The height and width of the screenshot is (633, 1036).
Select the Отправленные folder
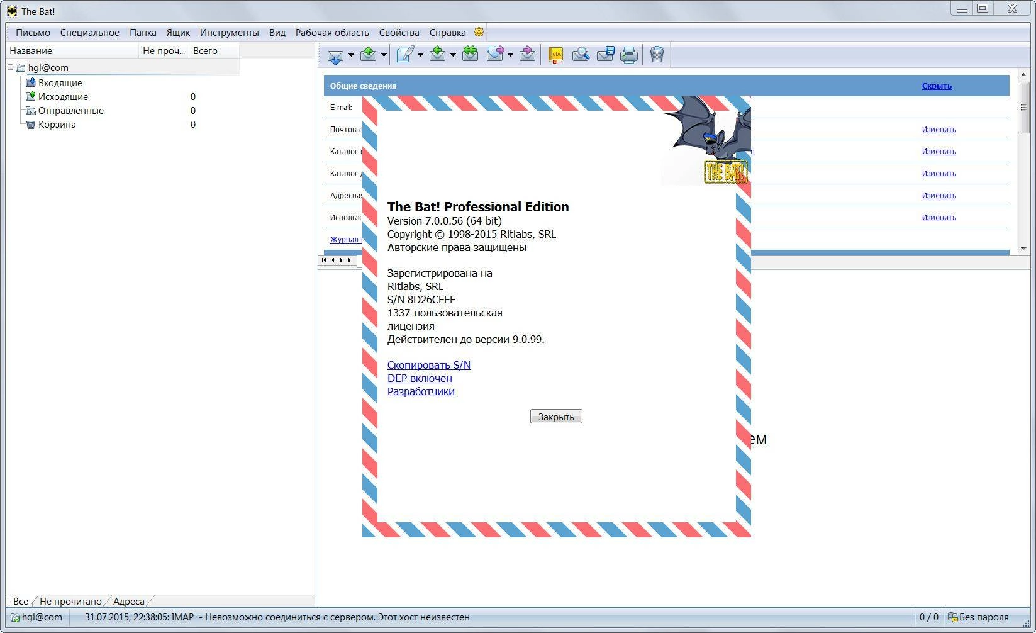[70, 111]
